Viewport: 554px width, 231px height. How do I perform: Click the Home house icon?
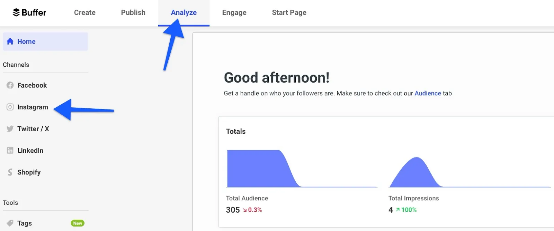[10, 41]
